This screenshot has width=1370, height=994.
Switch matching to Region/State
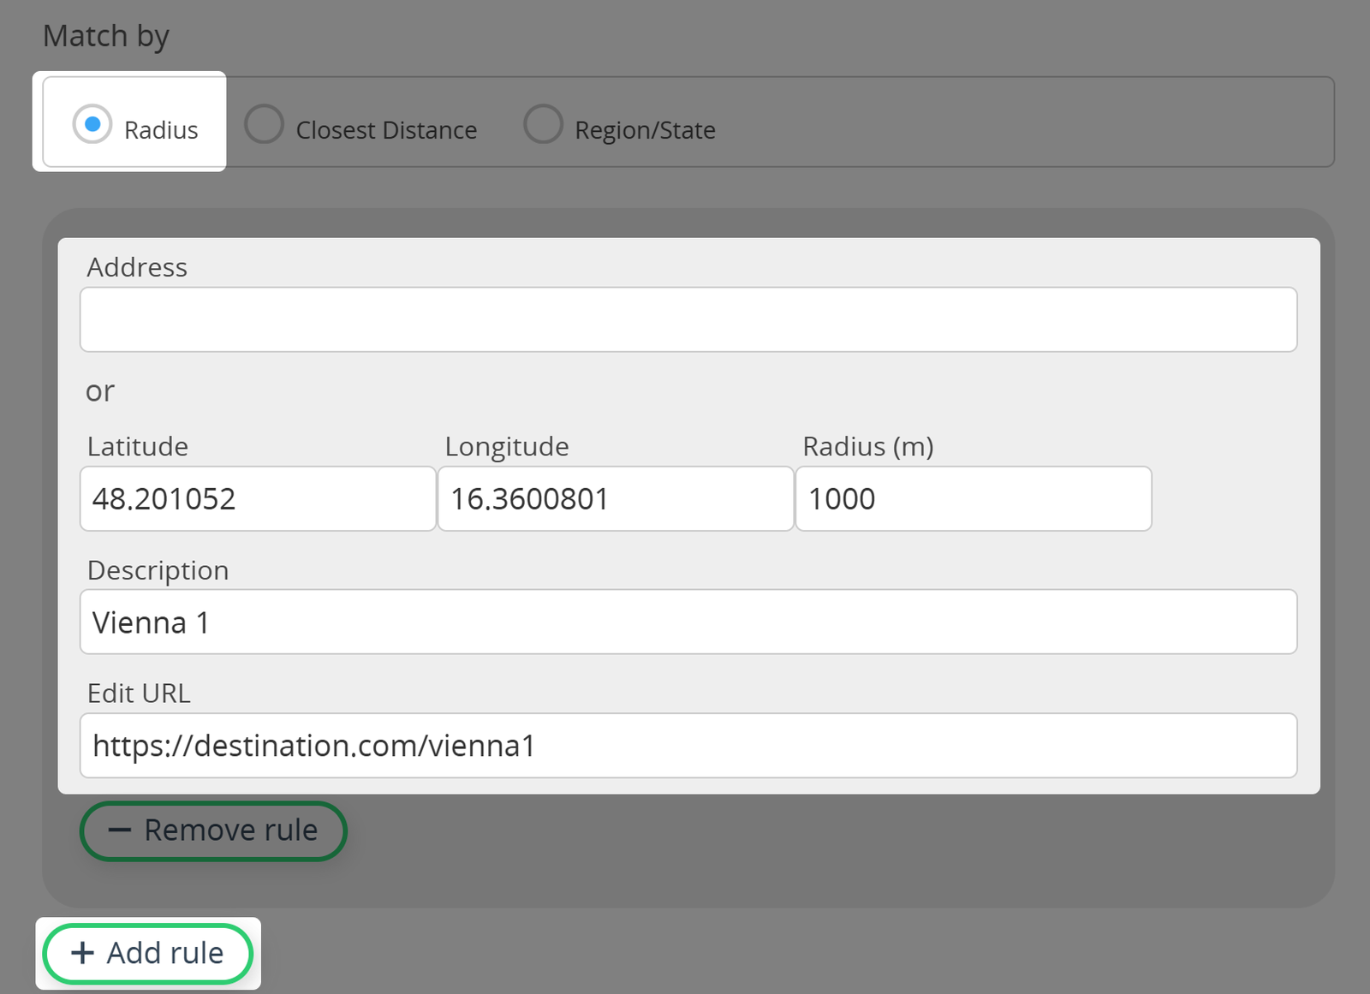click(543, 125)
